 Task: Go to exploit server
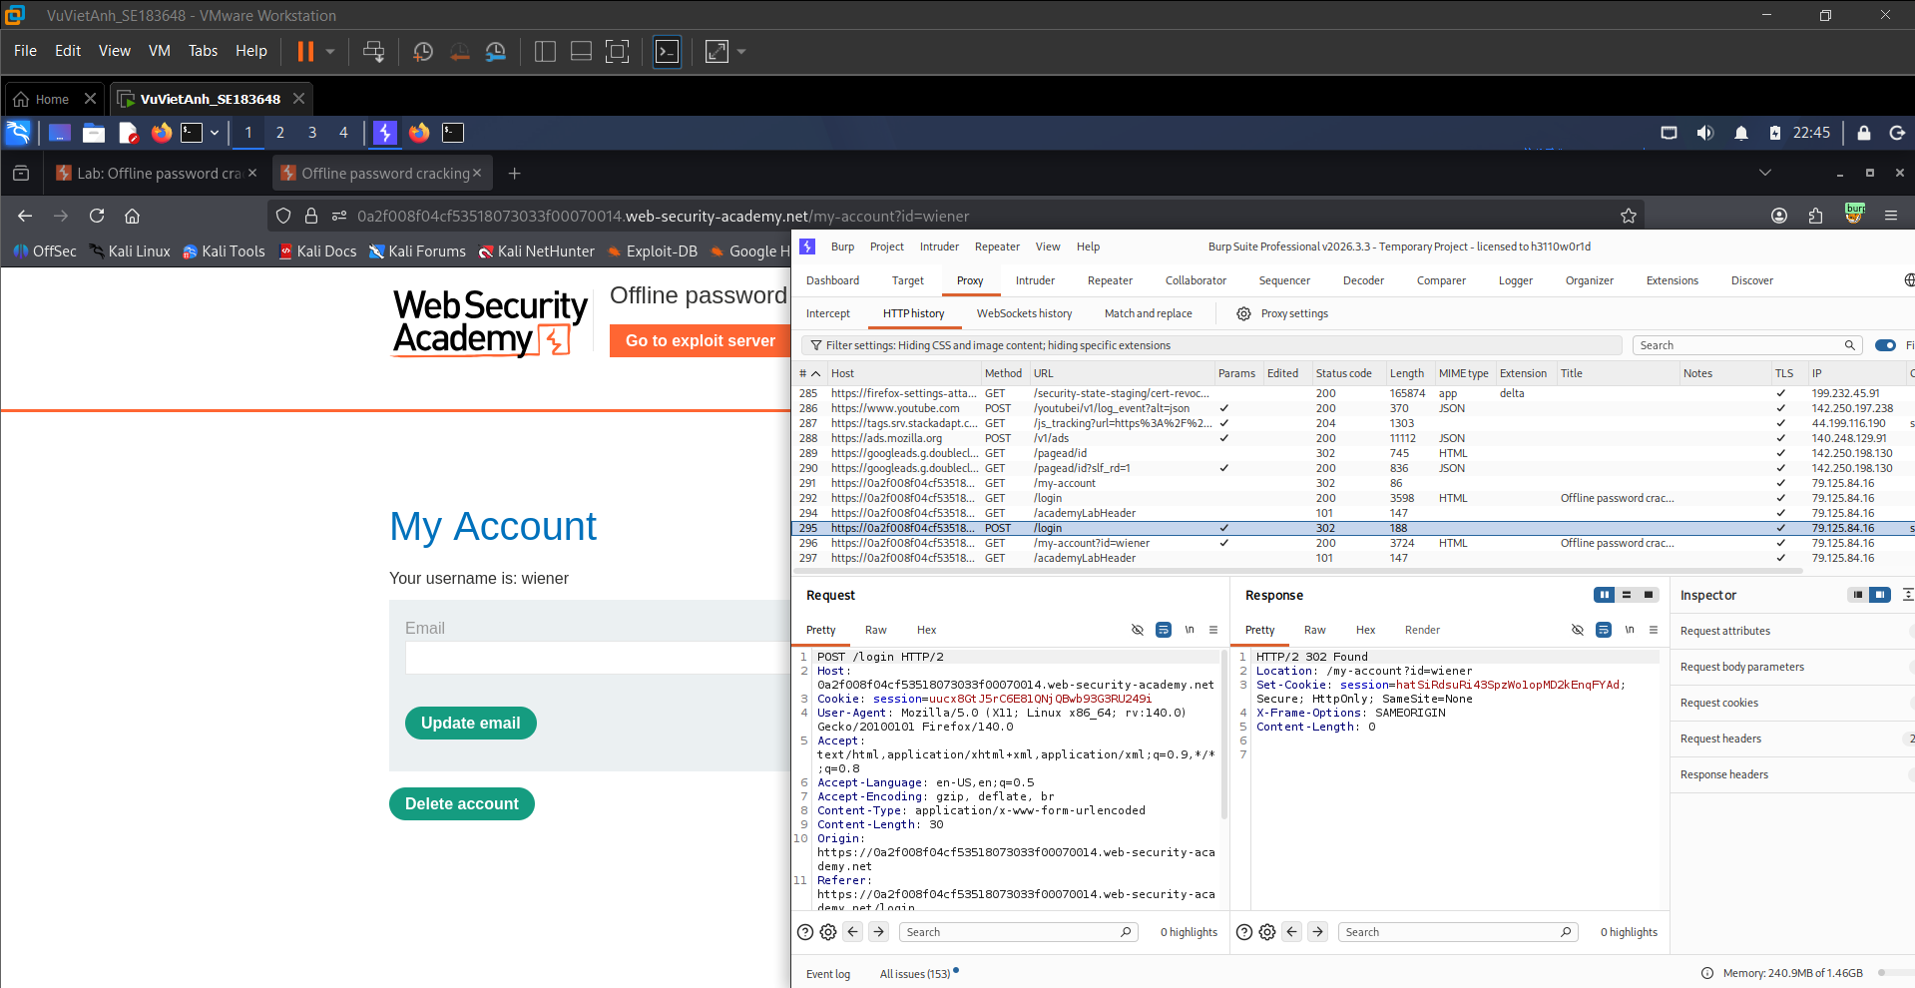pos(700,341)
